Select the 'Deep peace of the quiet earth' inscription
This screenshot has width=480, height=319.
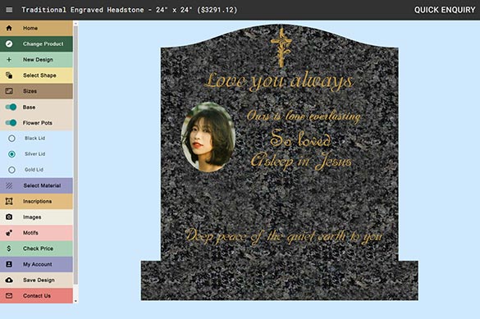pos(284,236)
